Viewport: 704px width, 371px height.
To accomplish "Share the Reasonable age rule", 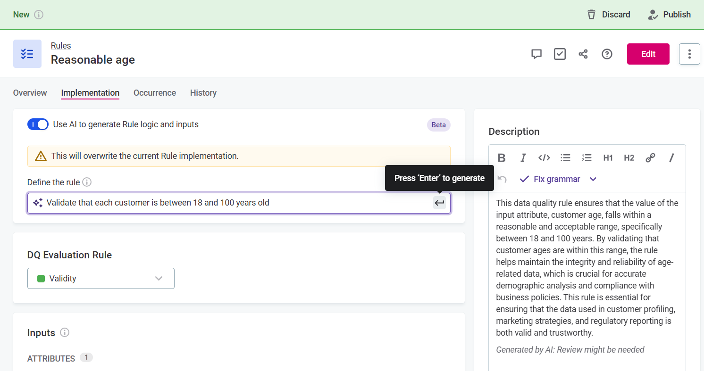I will click(x=583, y=54).
